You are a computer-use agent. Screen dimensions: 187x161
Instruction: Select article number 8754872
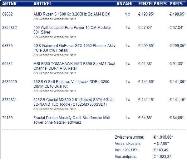9,28
